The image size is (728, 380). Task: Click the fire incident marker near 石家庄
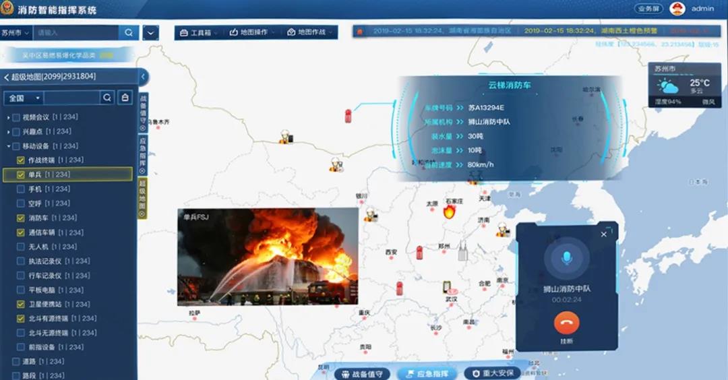tap(449, 212)
